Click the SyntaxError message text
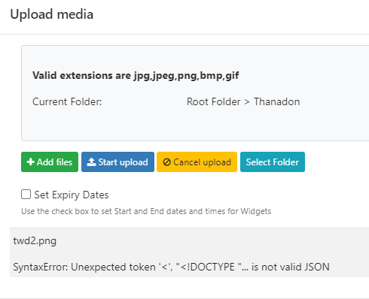This screenshot has width=369, height=299. click(x=171, y=267)
